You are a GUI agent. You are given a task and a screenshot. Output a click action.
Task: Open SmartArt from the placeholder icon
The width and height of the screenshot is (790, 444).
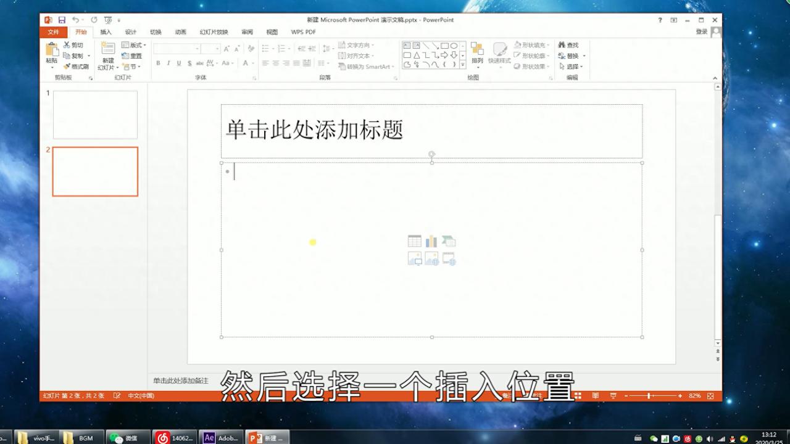449,240
